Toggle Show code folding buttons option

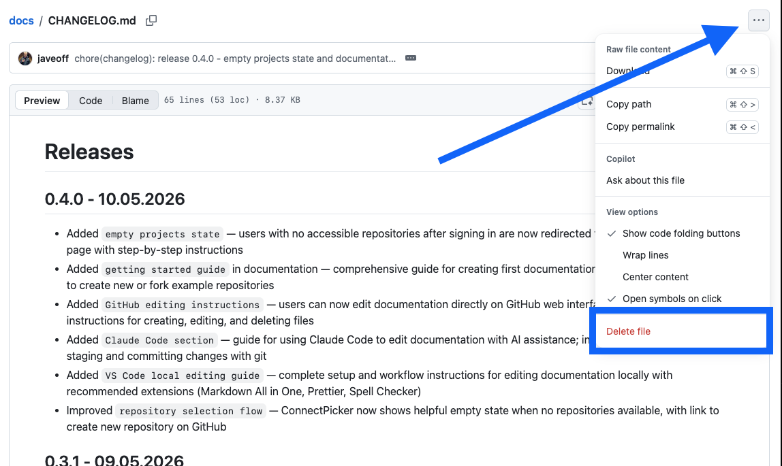pyautogui.click(x=682, y=233)
